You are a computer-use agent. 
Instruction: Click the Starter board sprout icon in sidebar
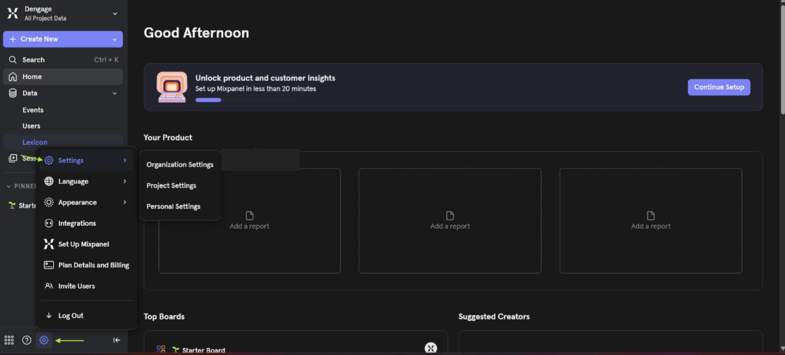point(12,206)
